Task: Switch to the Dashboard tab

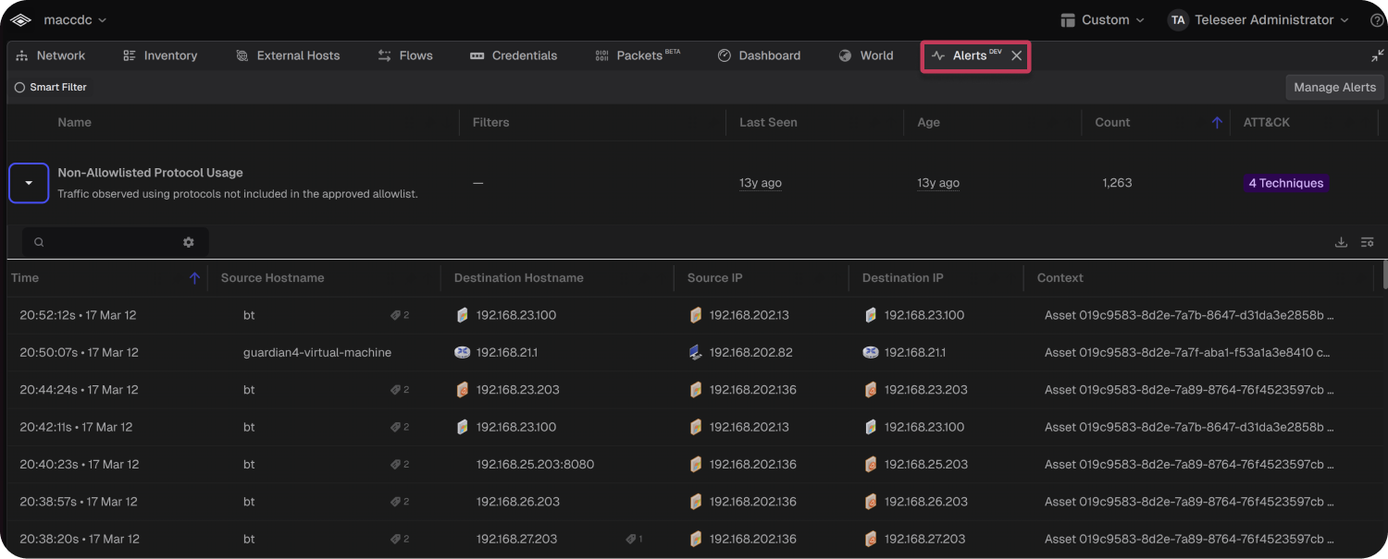Action: point(759,55)
